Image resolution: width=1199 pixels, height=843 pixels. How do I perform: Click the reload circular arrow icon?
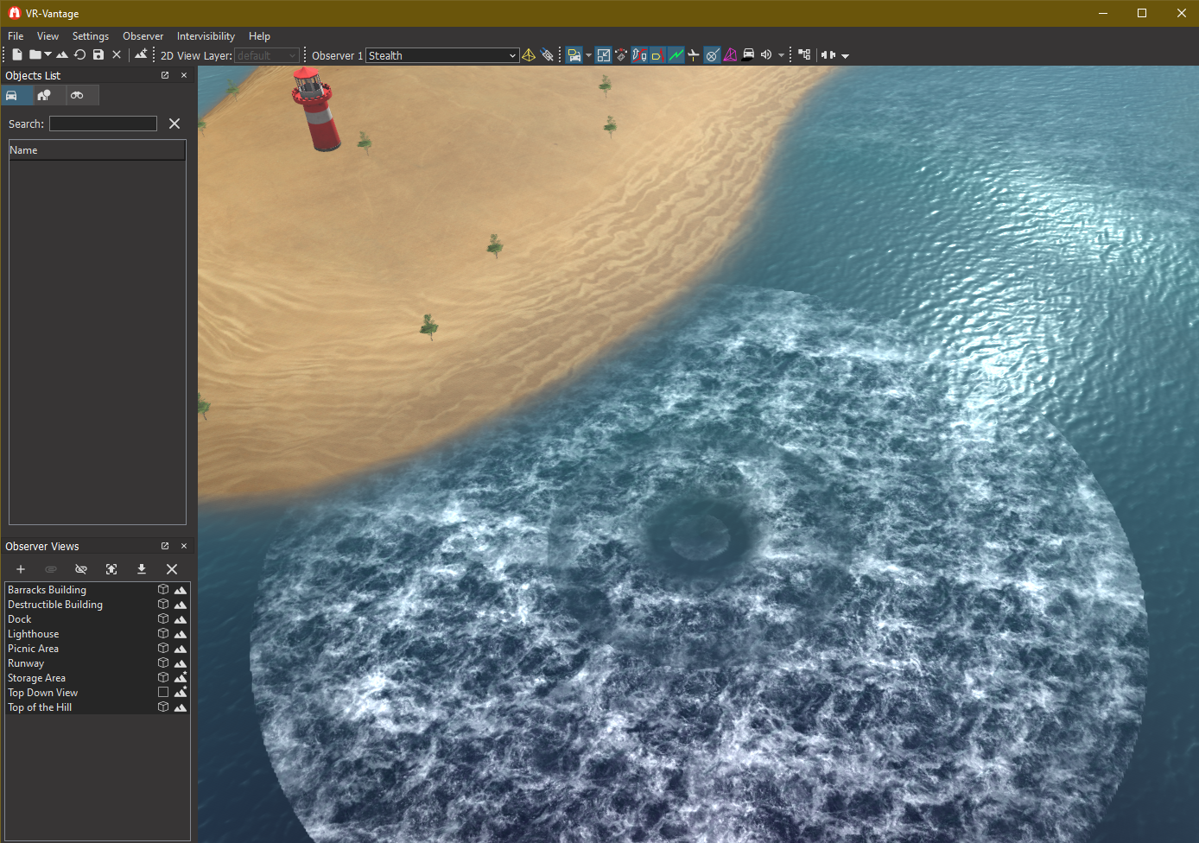[80, 54]
